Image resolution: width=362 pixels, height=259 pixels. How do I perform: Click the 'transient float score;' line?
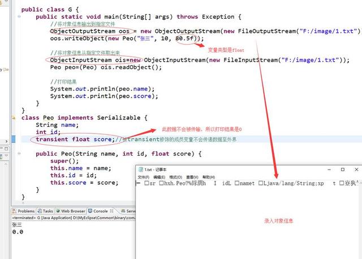pos(75,140)
